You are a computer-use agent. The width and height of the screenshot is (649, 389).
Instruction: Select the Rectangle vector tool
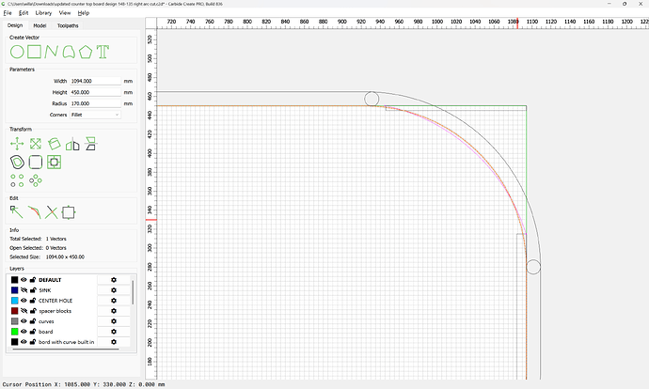[x=34, y=51]
